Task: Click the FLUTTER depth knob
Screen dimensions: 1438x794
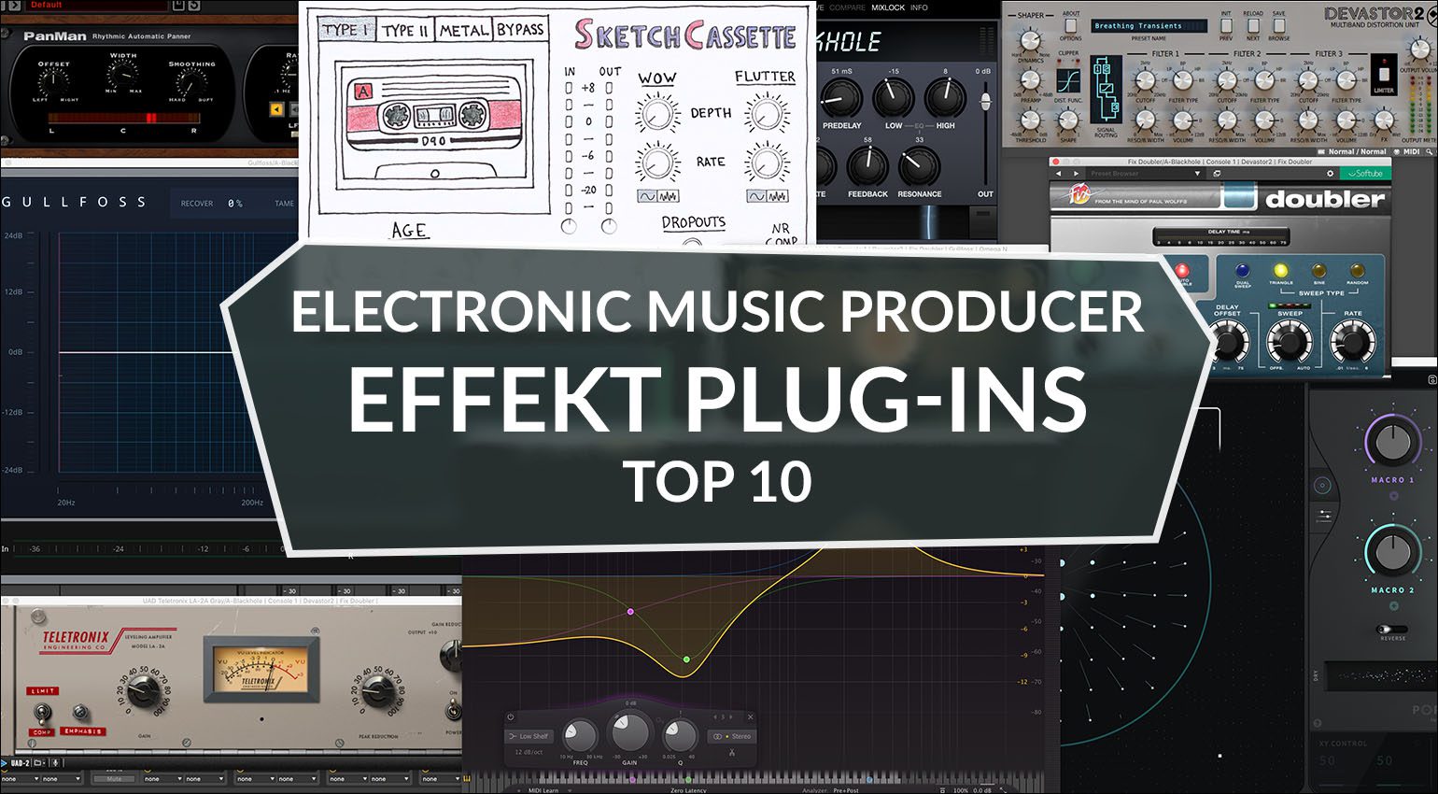Action: 767,115
